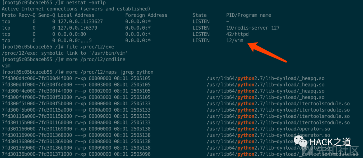This screenshot has height=158, width=363.
Task: Click the first "itertoolsmodule.so" library path
Action: click(x=278, y=104)
